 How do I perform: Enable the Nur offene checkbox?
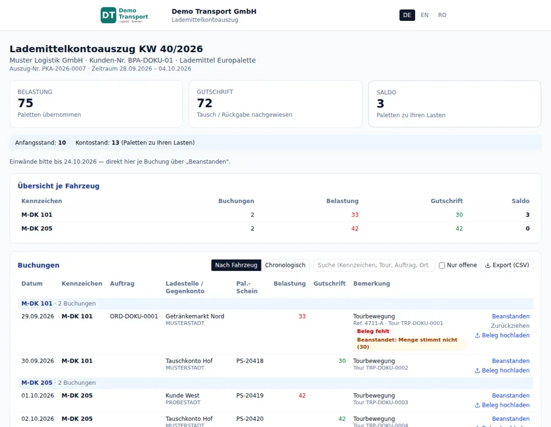click(x=442, y=265)
